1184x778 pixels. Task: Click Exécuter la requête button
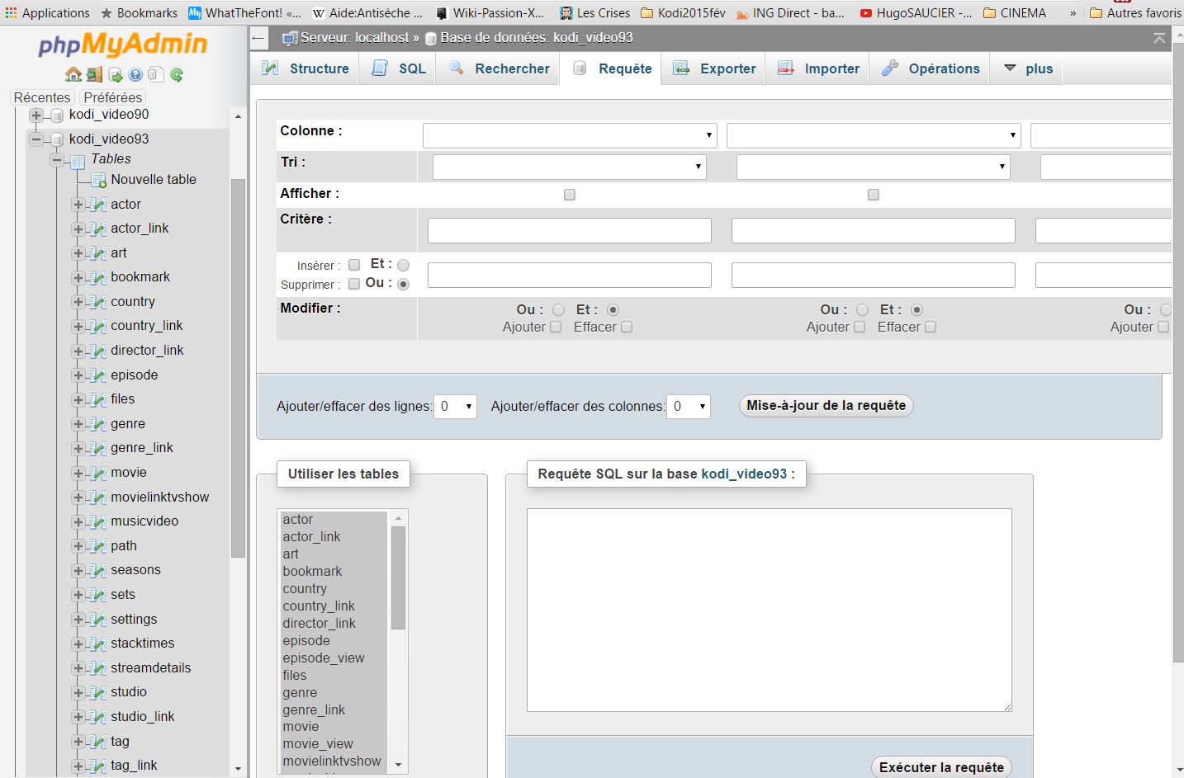tap(940, 767)
